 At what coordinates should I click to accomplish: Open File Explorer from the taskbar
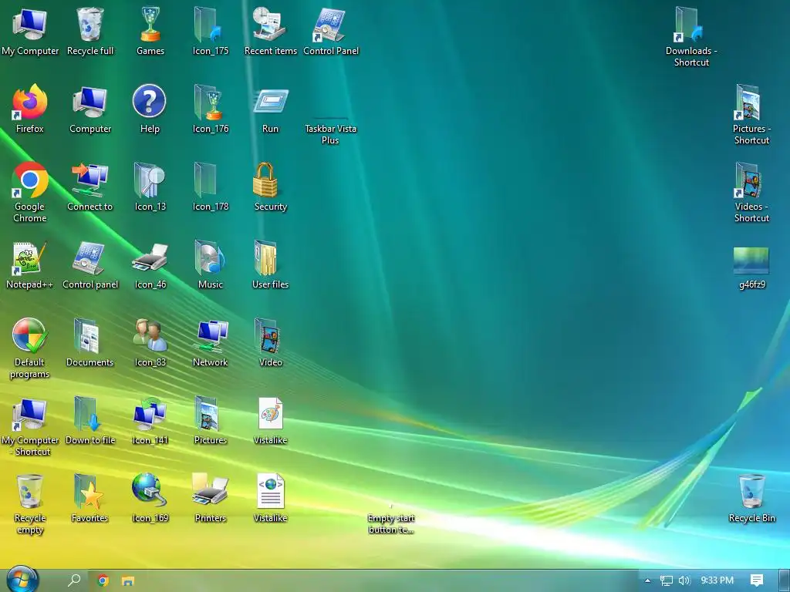128,581
